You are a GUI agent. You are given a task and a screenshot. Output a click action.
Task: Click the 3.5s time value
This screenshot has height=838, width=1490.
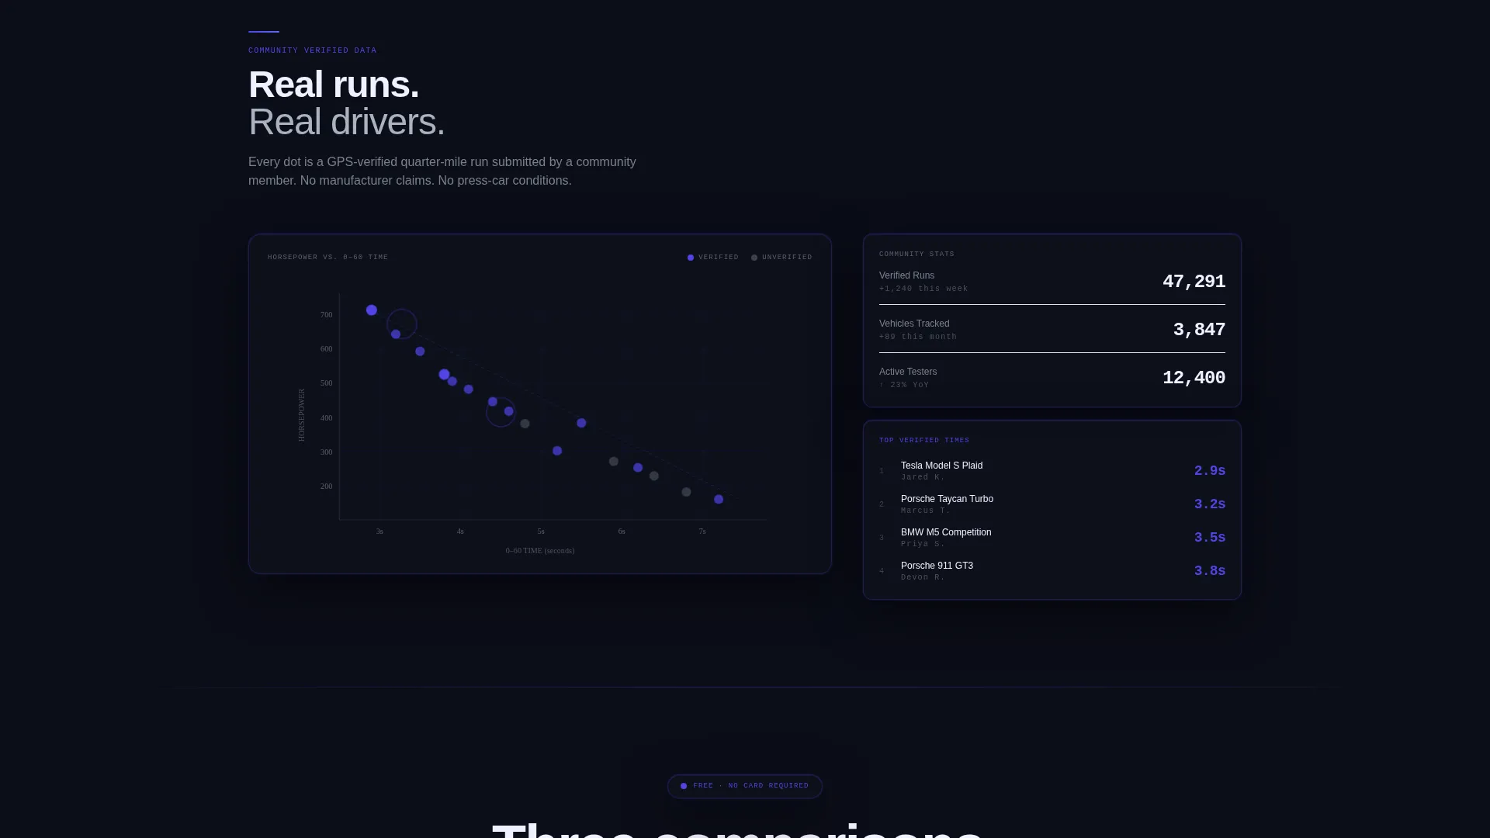tap(1209, 538)
